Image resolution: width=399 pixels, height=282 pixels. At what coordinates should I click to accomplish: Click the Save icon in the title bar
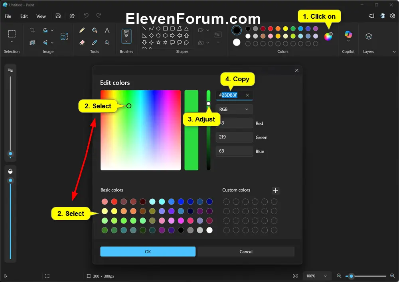[58, 16]
